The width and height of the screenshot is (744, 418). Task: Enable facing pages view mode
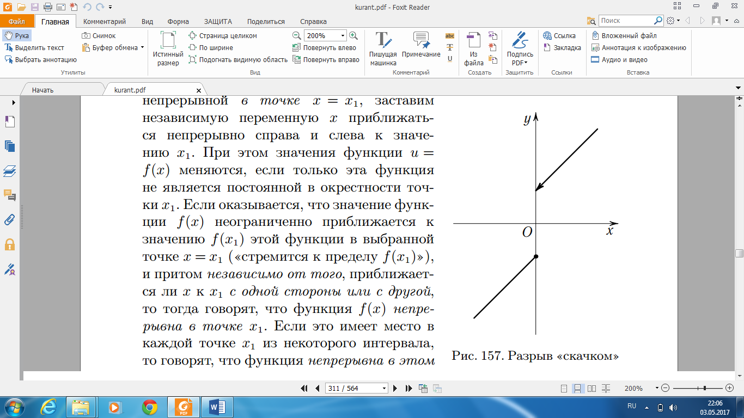point(591,389)
